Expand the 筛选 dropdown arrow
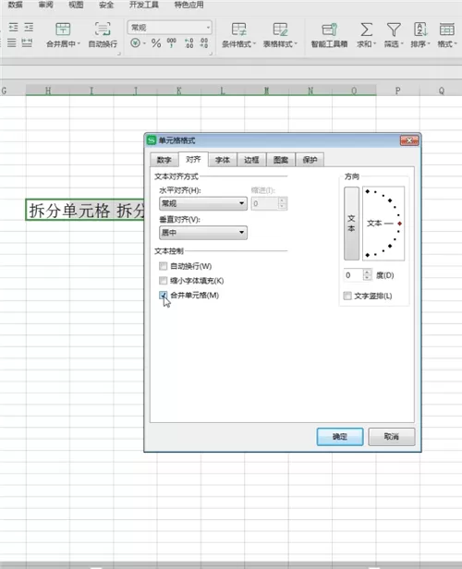The width and height of the screenshot is (462, 569). tap(402, 44)
